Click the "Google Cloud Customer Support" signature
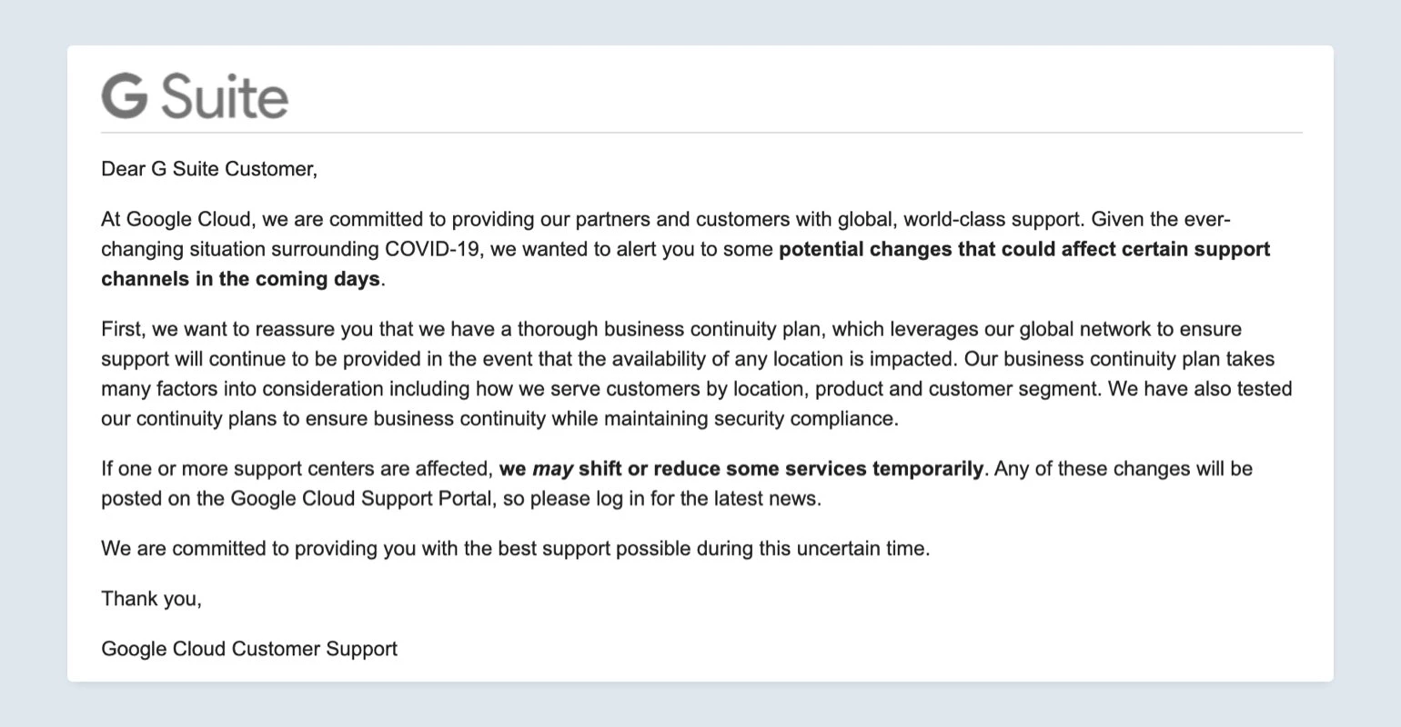This screenshot has height=727, width=1401. 249,649
